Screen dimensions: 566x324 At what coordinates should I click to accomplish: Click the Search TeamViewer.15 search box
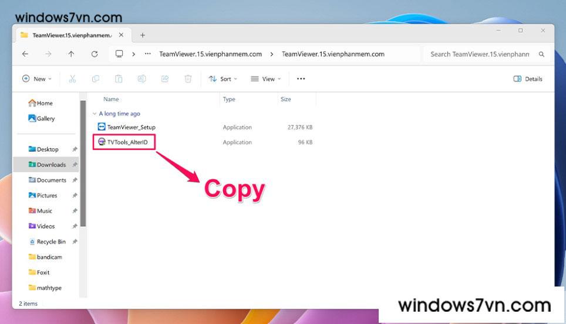click(480, 54)
